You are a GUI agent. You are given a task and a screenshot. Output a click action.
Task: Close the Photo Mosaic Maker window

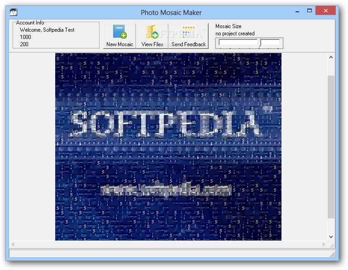(325, 11)
